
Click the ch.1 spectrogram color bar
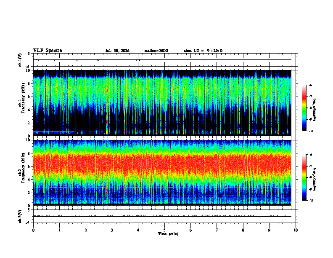click(304, 108)
